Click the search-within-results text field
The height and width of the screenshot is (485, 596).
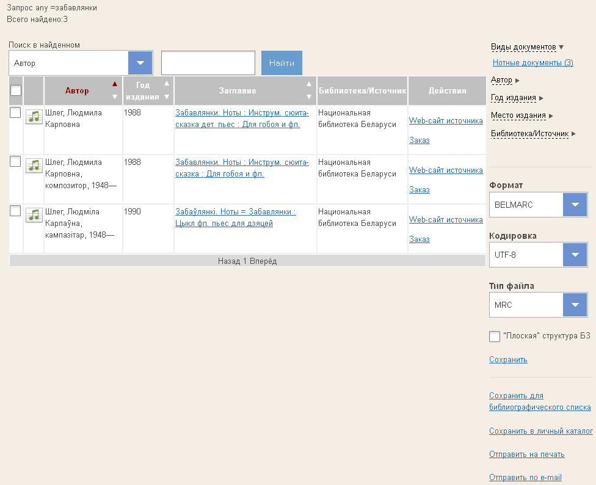point(208,63)
